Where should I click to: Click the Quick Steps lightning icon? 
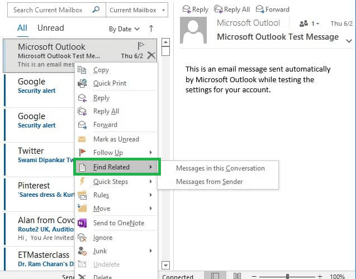[x=82, y=181]
